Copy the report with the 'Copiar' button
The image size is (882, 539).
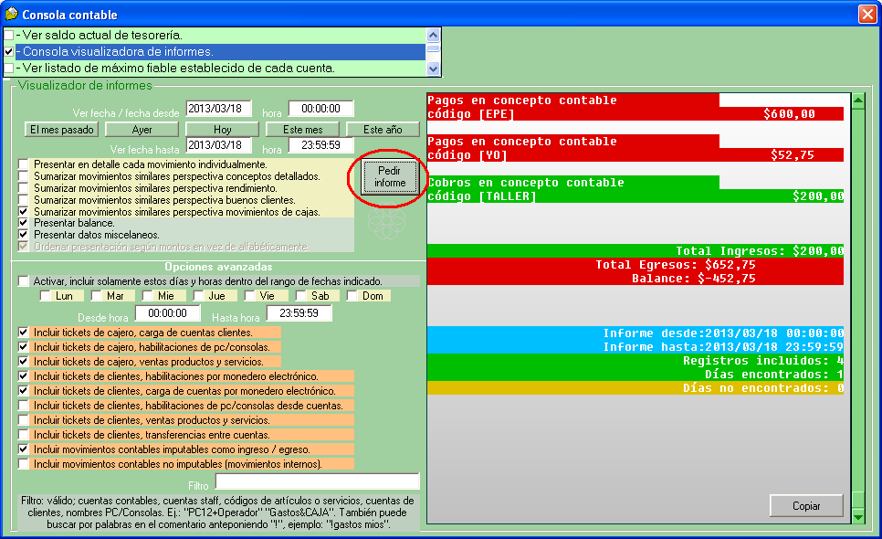(x=806, y=506)
